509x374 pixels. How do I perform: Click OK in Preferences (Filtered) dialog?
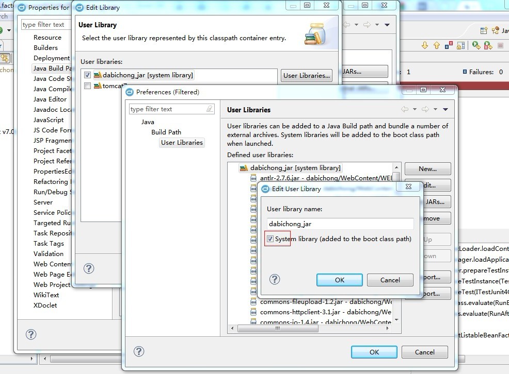[374, 352]
